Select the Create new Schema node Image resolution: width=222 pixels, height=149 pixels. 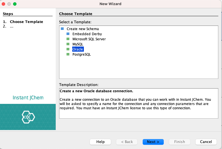coord(83,29)
